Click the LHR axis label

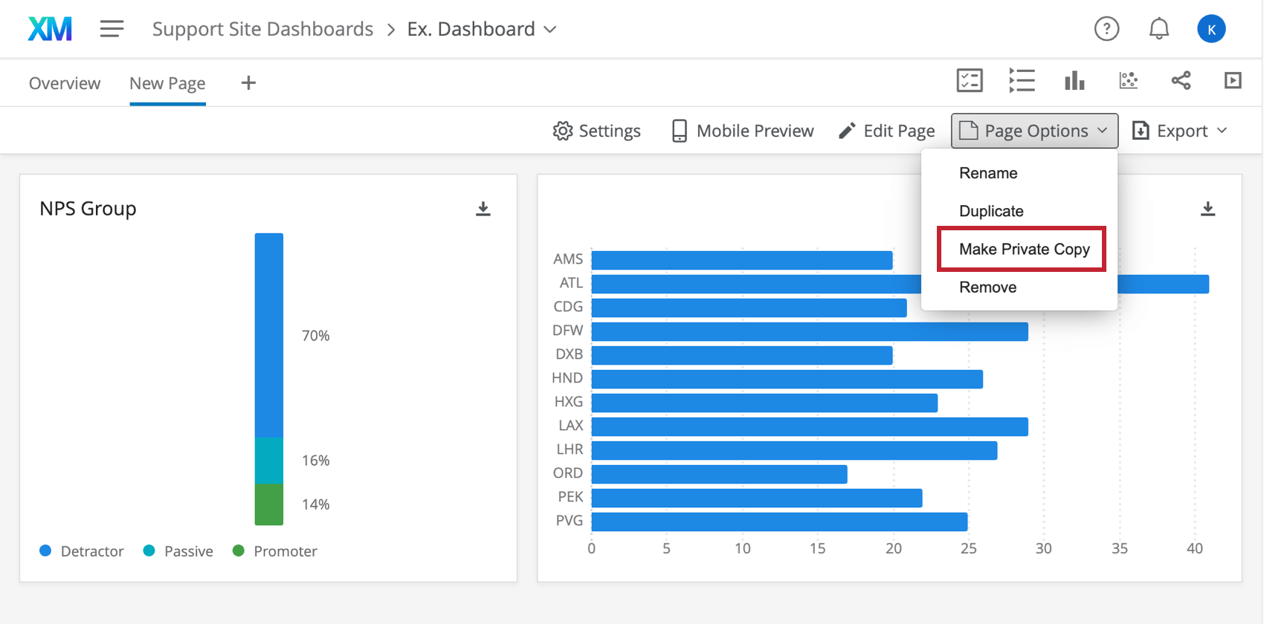point(570,449)
